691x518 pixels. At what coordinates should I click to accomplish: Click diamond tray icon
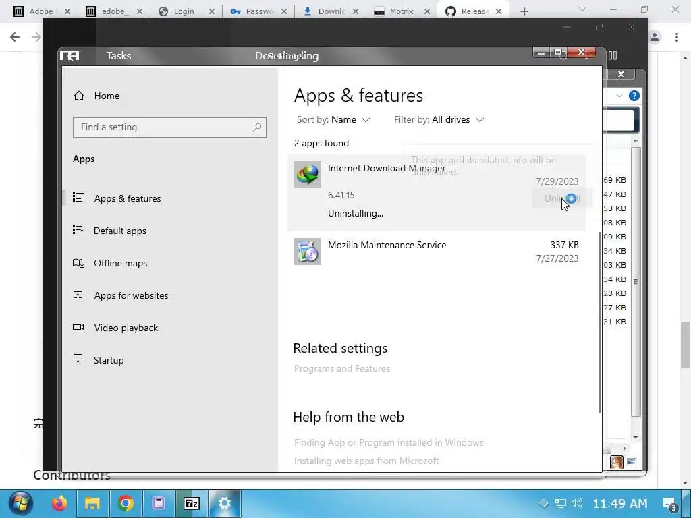544,503
